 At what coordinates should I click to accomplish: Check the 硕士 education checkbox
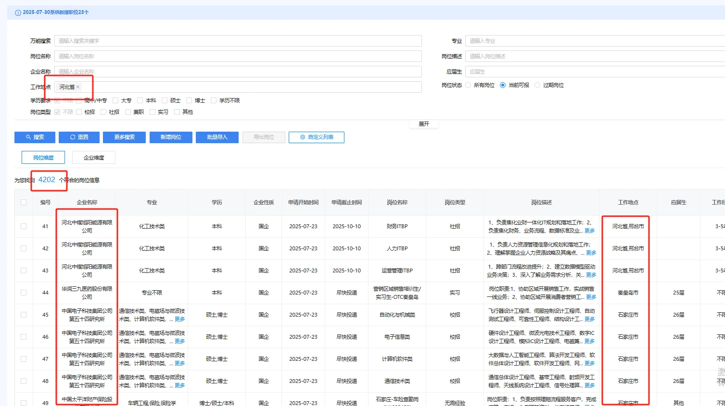(x=165, y=100)
